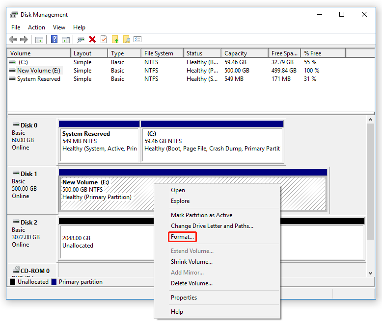This screenshot has height=326, width=382.
Task: Choose Shrink Volume... in context menu
Action: point(217,262)
